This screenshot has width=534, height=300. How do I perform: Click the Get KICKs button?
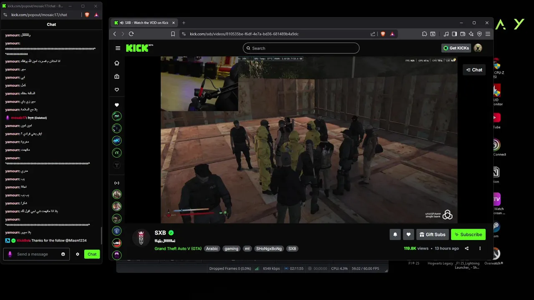(x=456, y=48)
